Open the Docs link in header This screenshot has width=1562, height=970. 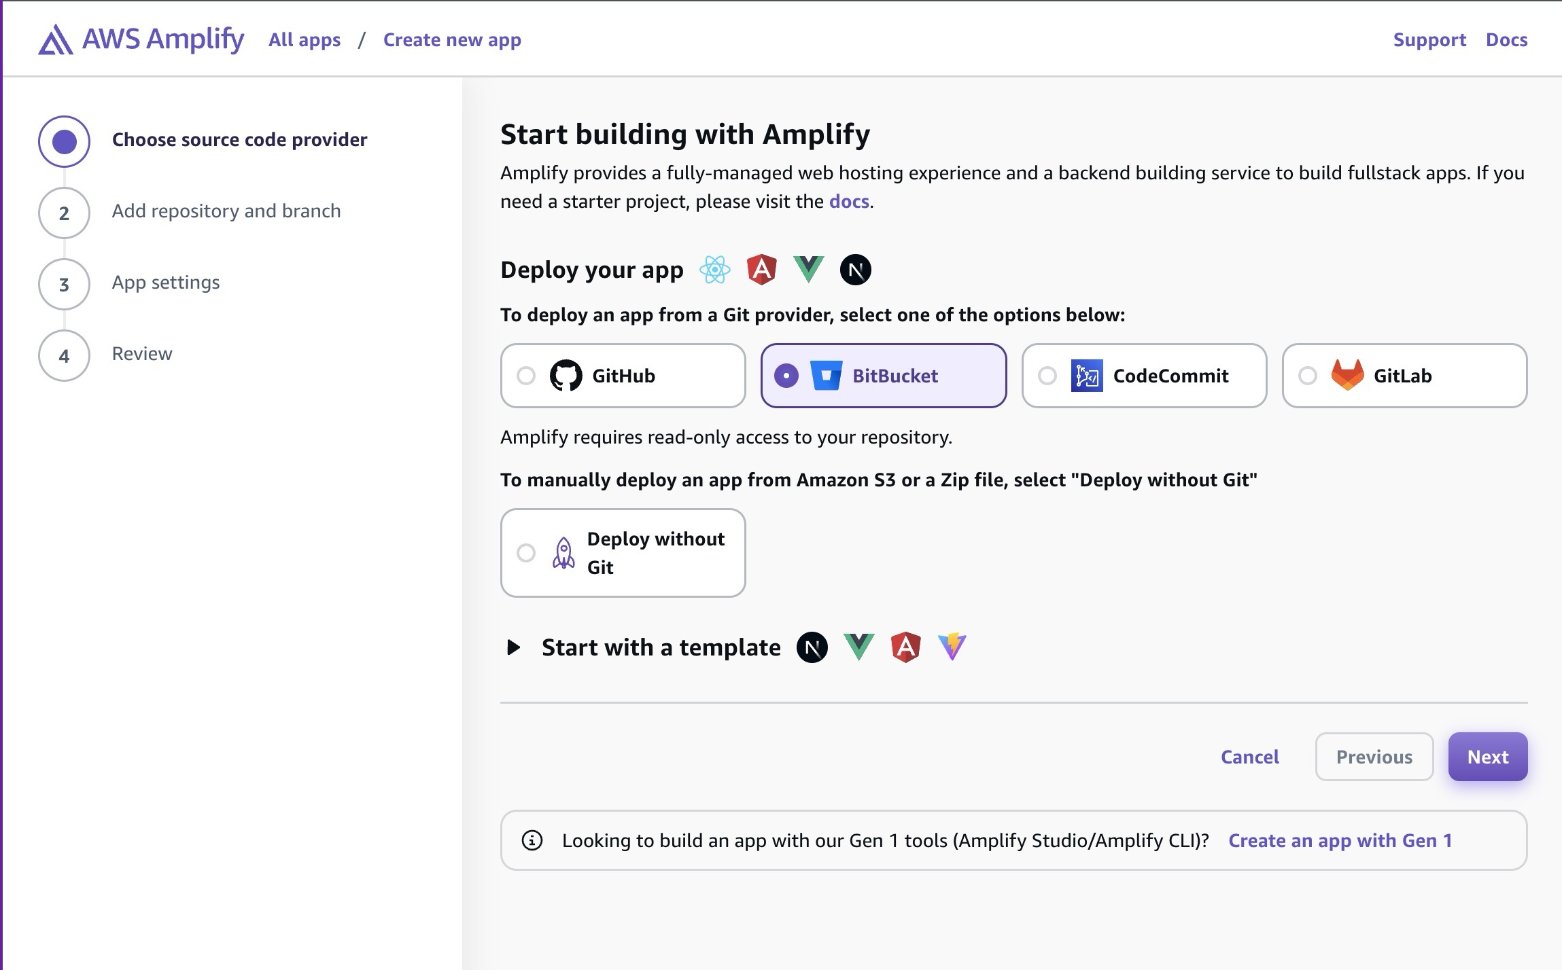click(1506, 39)
